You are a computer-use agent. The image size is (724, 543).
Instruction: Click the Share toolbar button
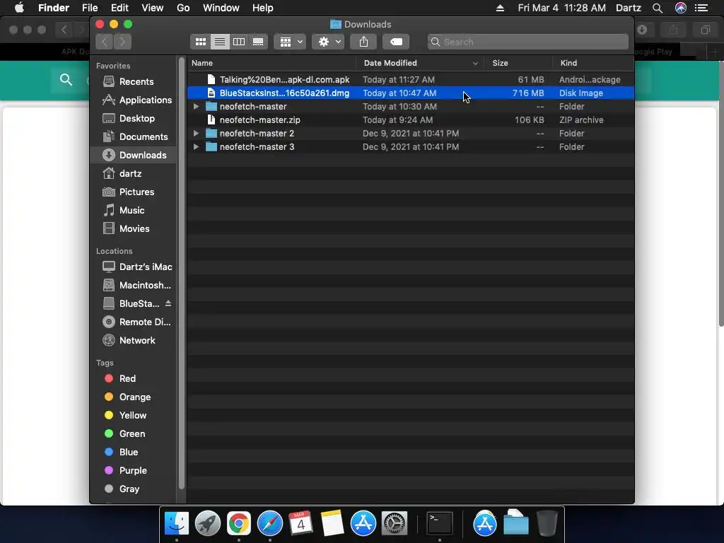[x=364, y=42]
